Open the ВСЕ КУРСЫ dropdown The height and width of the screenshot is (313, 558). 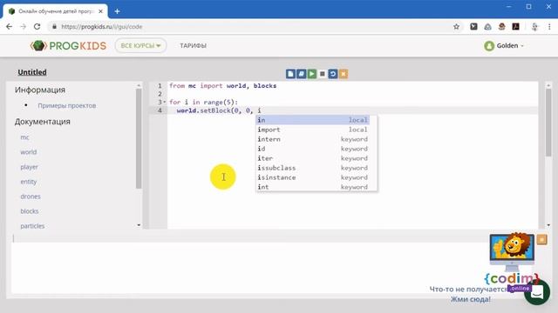pos(140,46)
